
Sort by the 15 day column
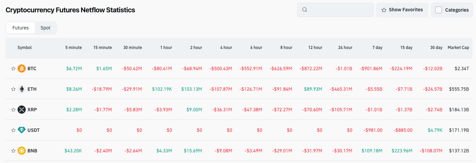coord(406,48)
